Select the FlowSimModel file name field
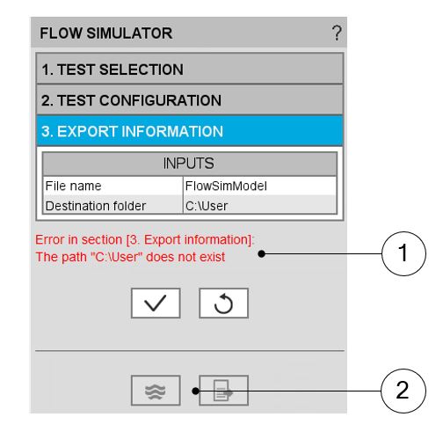 tap(260, 186)
